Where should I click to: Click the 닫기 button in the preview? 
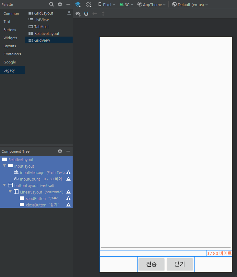pos(180,264)
